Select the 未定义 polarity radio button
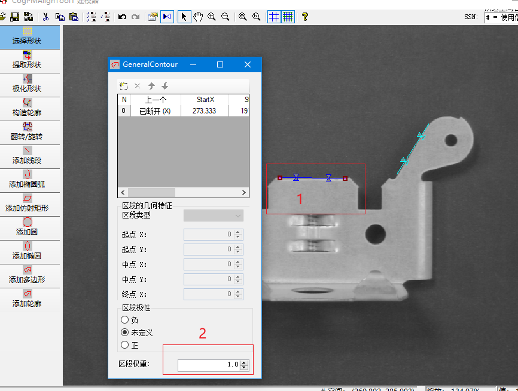 (126, 331)
